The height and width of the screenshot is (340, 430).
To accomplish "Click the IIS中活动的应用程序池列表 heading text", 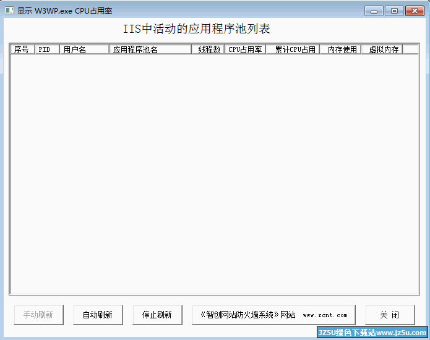I will pyautogui.click(x=196, y=29).
